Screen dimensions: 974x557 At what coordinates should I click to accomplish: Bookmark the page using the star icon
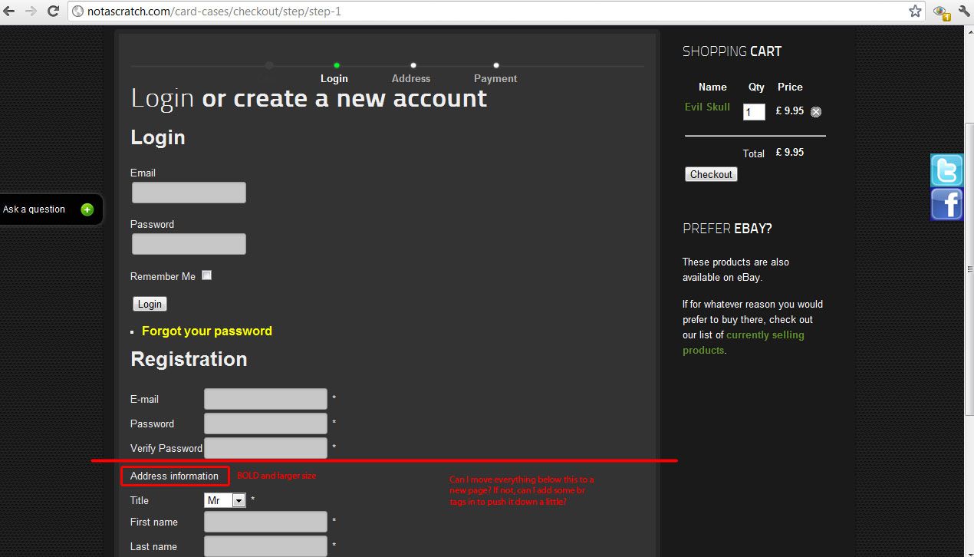[x=915, y=11]
